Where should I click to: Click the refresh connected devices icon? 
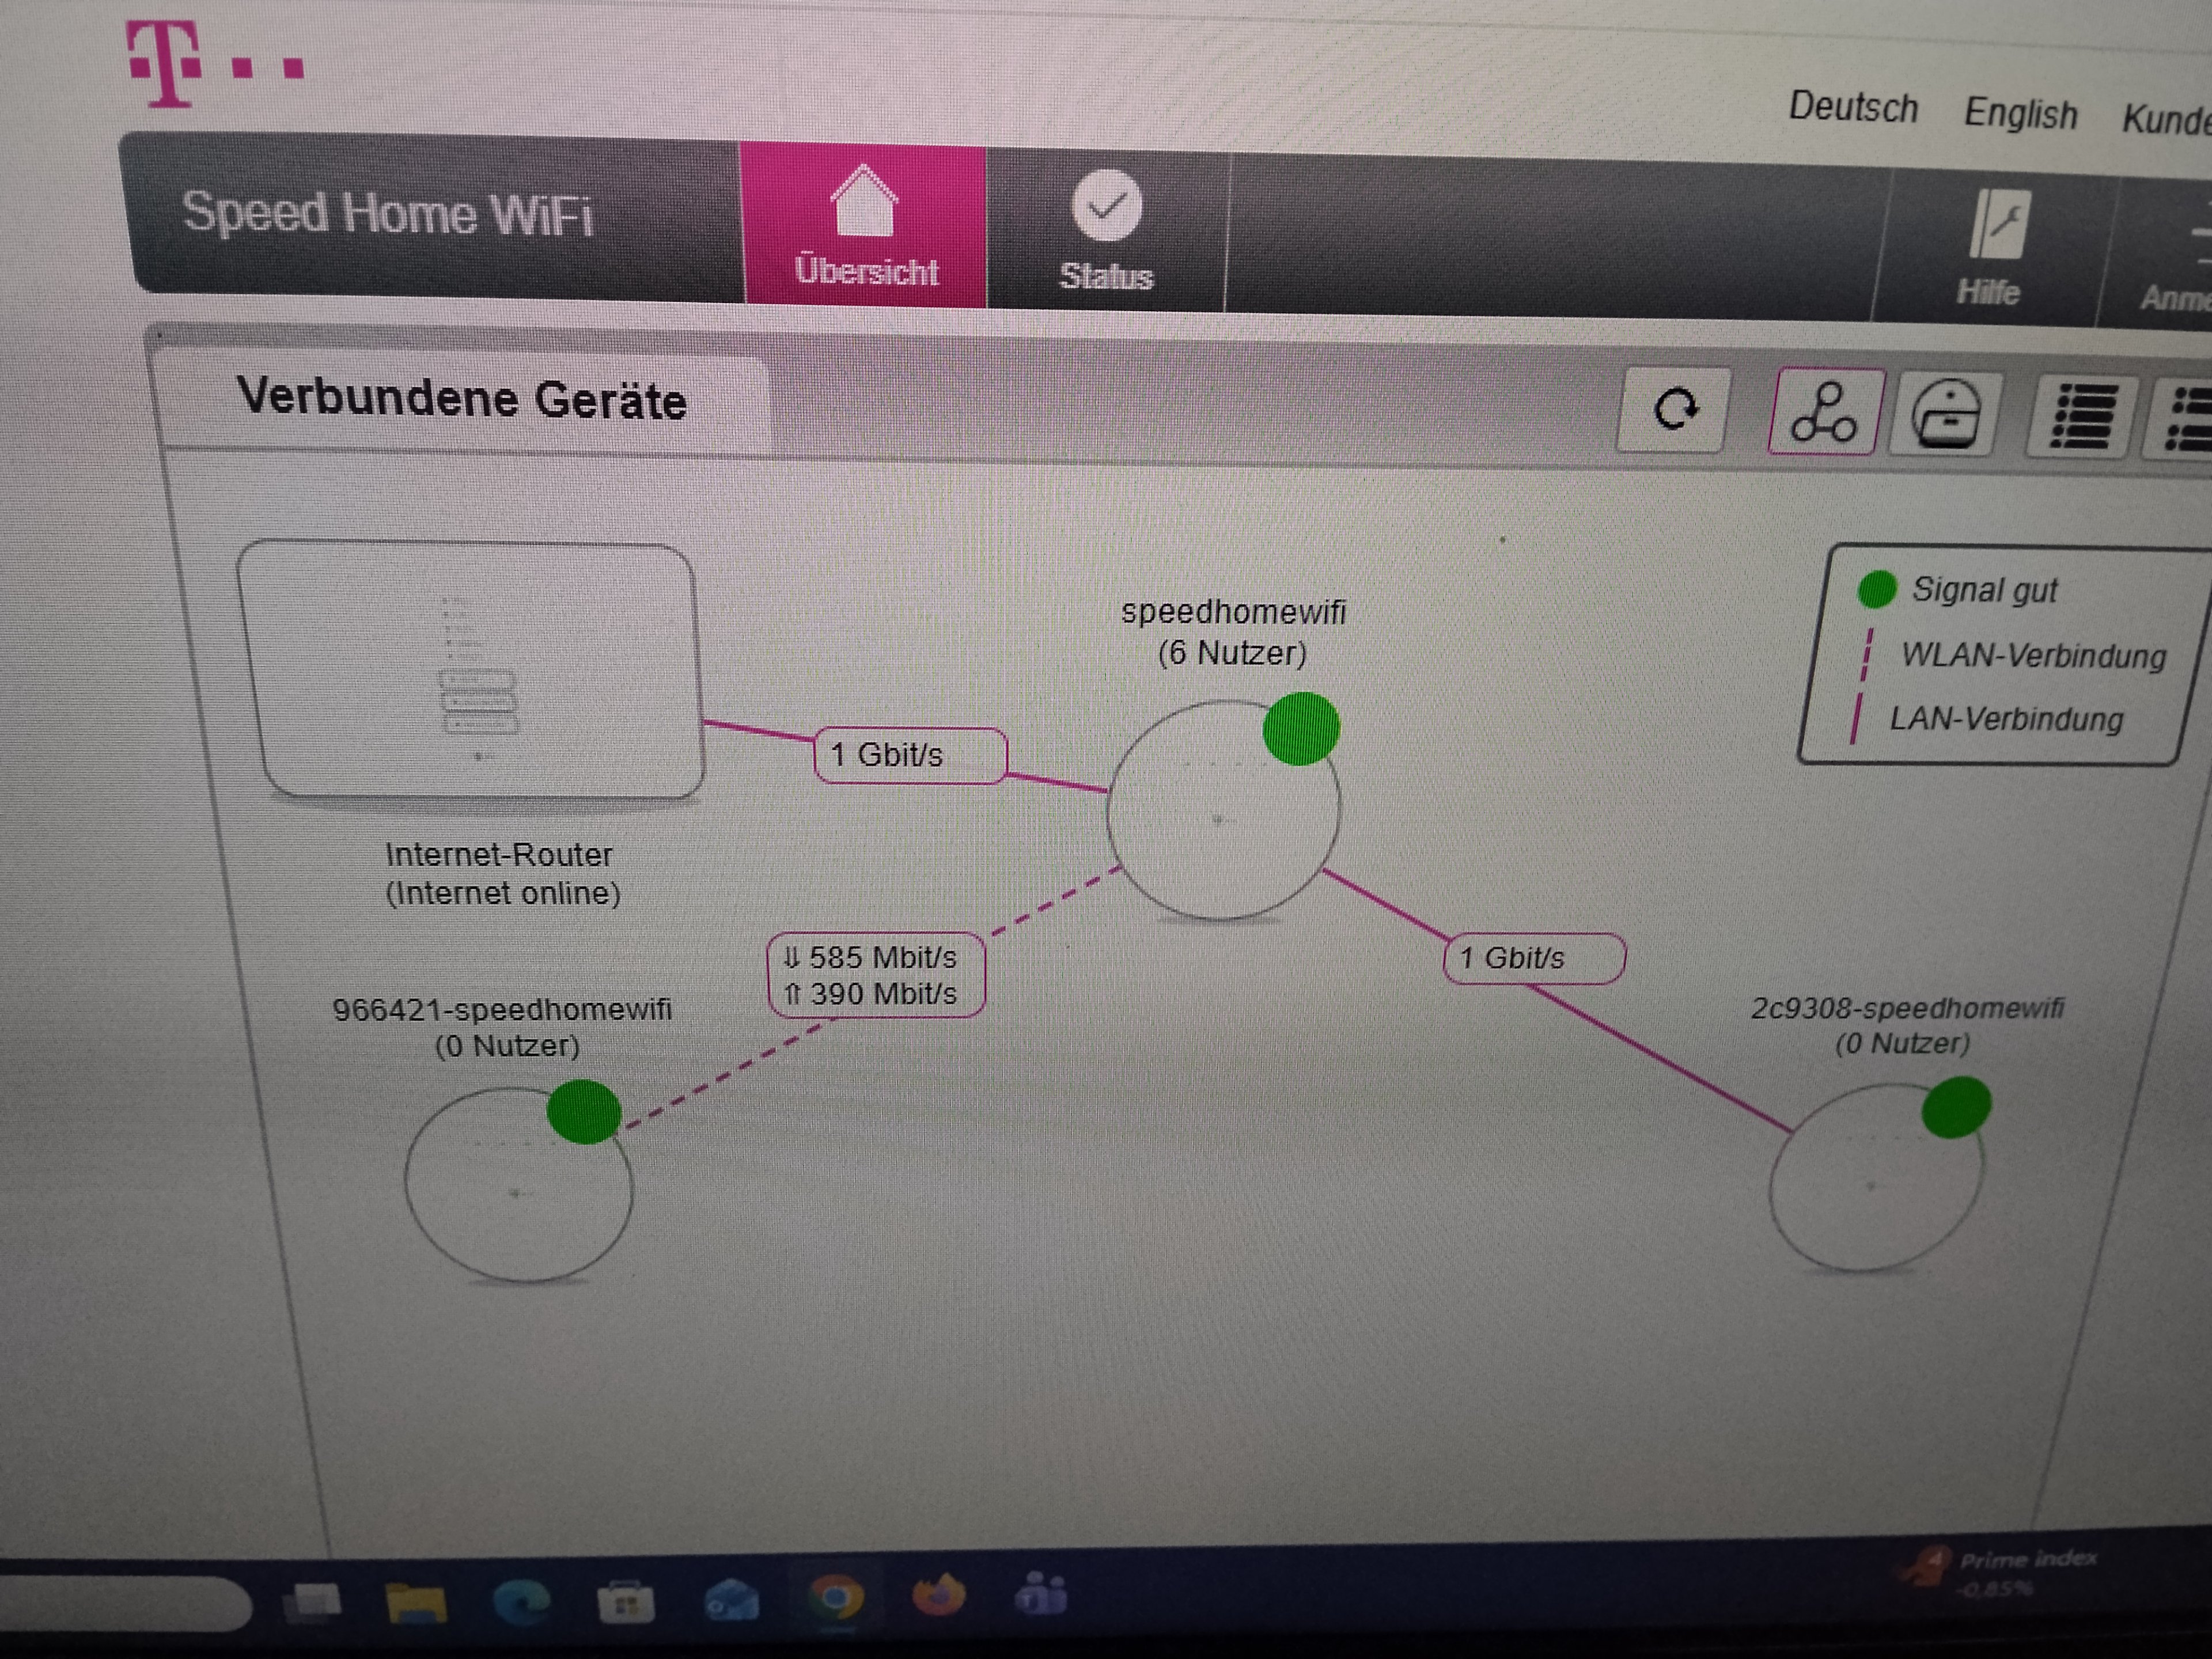pos(1675,409)
